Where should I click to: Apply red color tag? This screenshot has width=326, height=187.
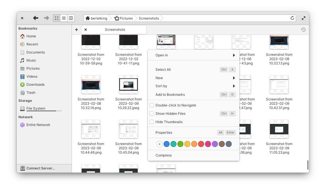[x=201, y=144]
